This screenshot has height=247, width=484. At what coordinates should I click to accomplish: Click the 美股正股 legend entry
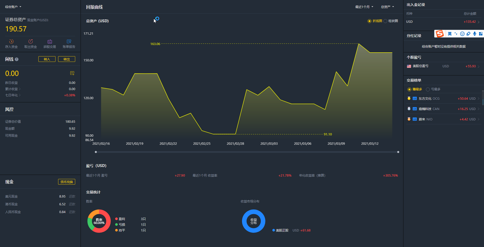pyautogui.click(x=280, y=230)
